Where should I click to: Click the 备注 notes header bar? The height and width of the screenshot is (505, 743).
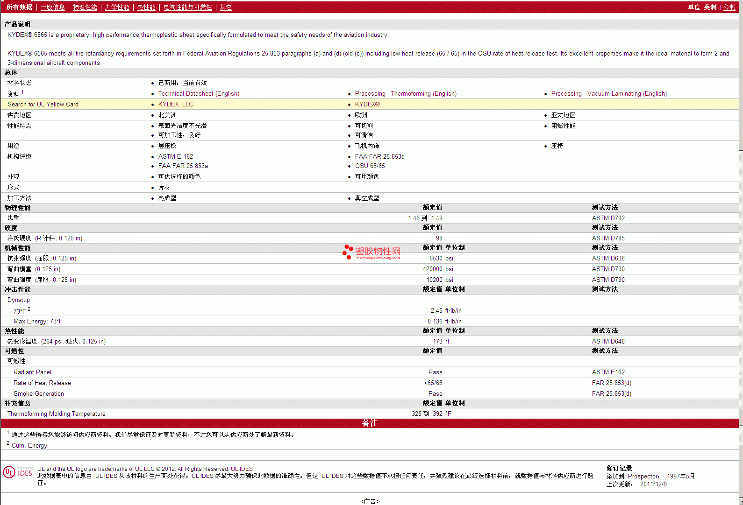click(x=370, y=423)
